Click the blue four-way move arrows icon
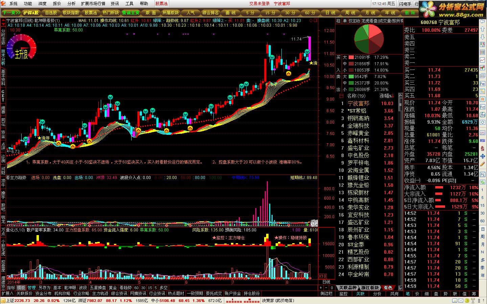487x304 pixels. (x=483, y=156)
